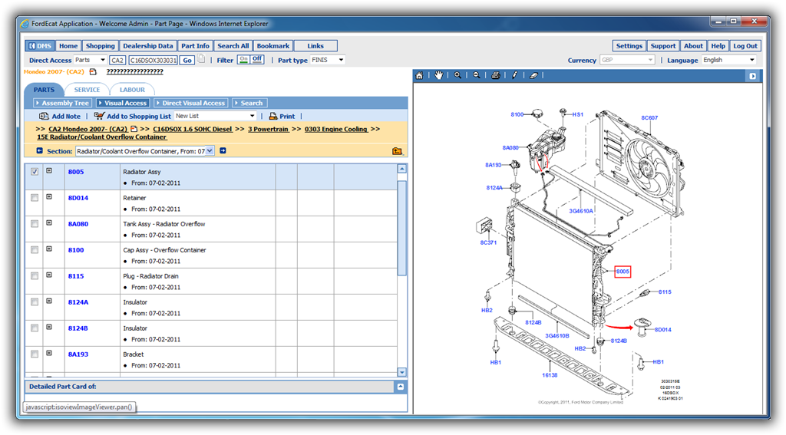Select the eraser tool in viewer

click(533, 75)
